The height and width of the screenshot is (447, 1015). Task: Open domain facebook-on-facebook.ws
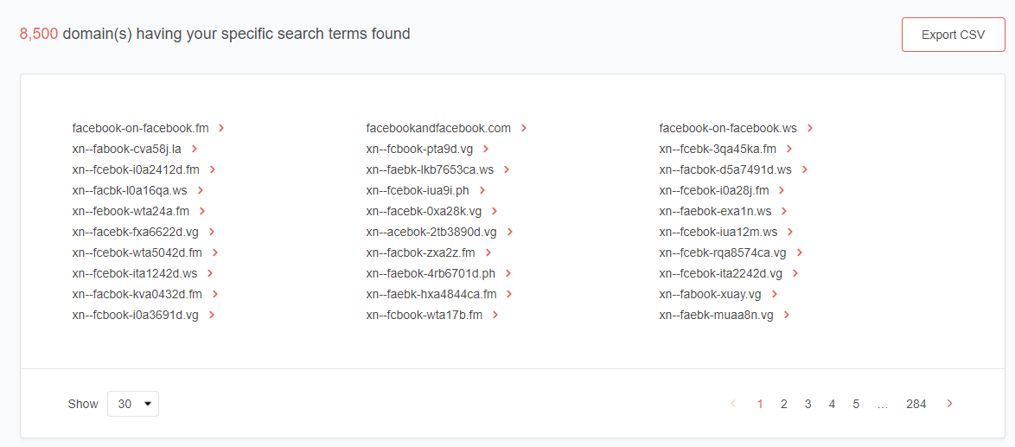728,128
